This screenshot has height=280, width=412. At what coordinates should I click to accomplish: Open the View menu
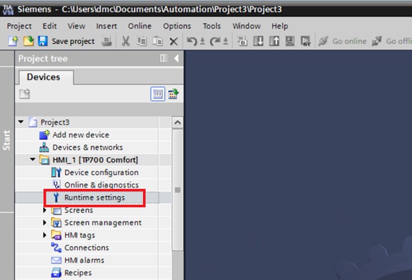76,26
